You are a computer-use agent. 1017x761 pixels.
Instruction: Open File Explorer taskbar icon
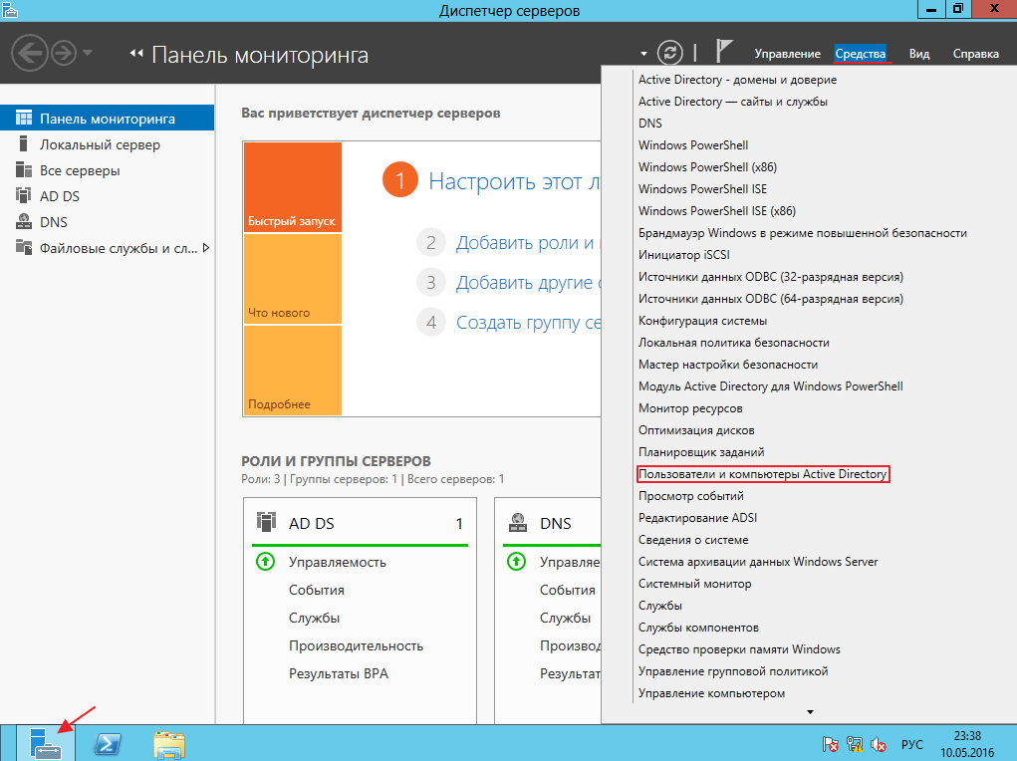click(x=169, y=743)
